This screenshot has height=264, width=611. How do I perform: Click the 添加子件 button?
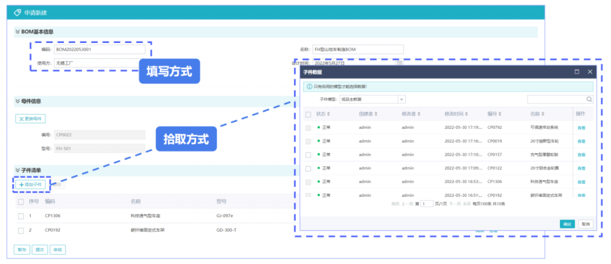(x=29, y=184)
